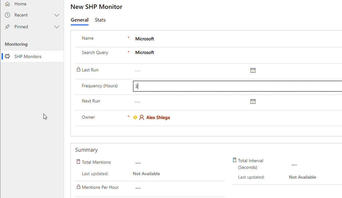The height and width of the screenshot is (198, 342).
Task: Click 'Last updated:' under Total Interval
Action: pyautogui.click(x=251, y=177)
